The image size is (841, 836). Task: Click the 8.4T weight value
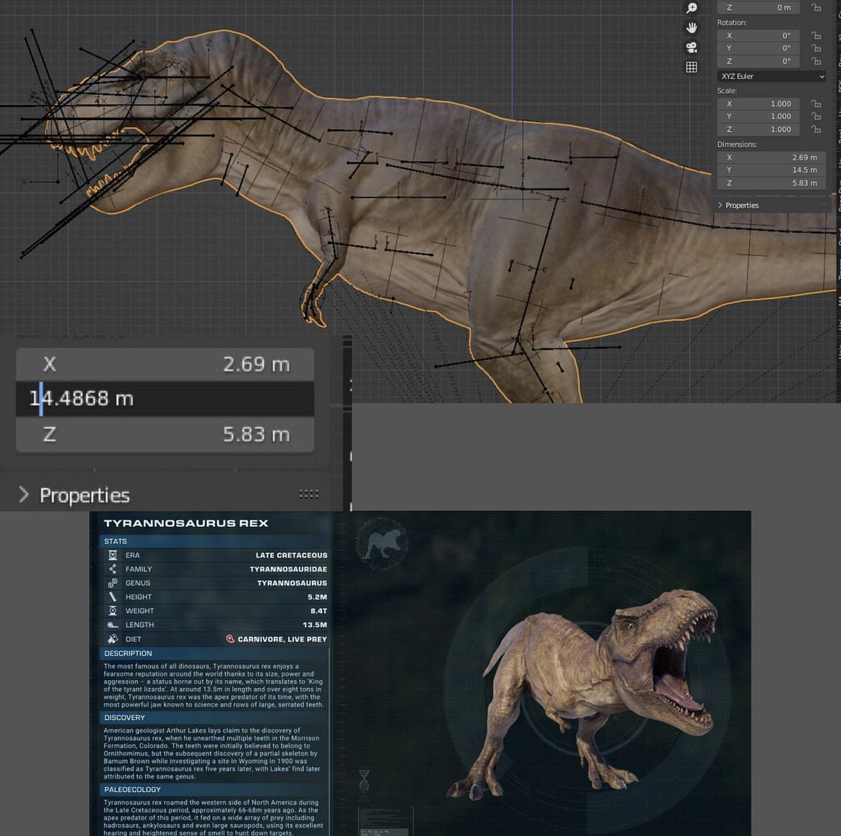pyautogui.click(x=318, y=611)
